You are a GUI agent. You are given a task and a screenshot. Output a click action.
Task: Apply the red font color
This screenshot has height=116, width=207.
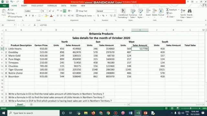51,16
